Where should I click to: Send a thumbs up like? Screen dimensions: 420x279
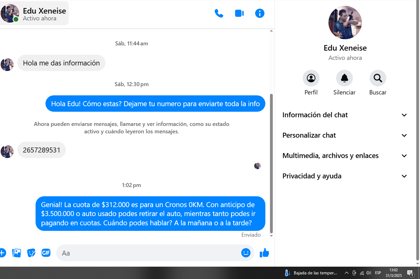[264, 253]
